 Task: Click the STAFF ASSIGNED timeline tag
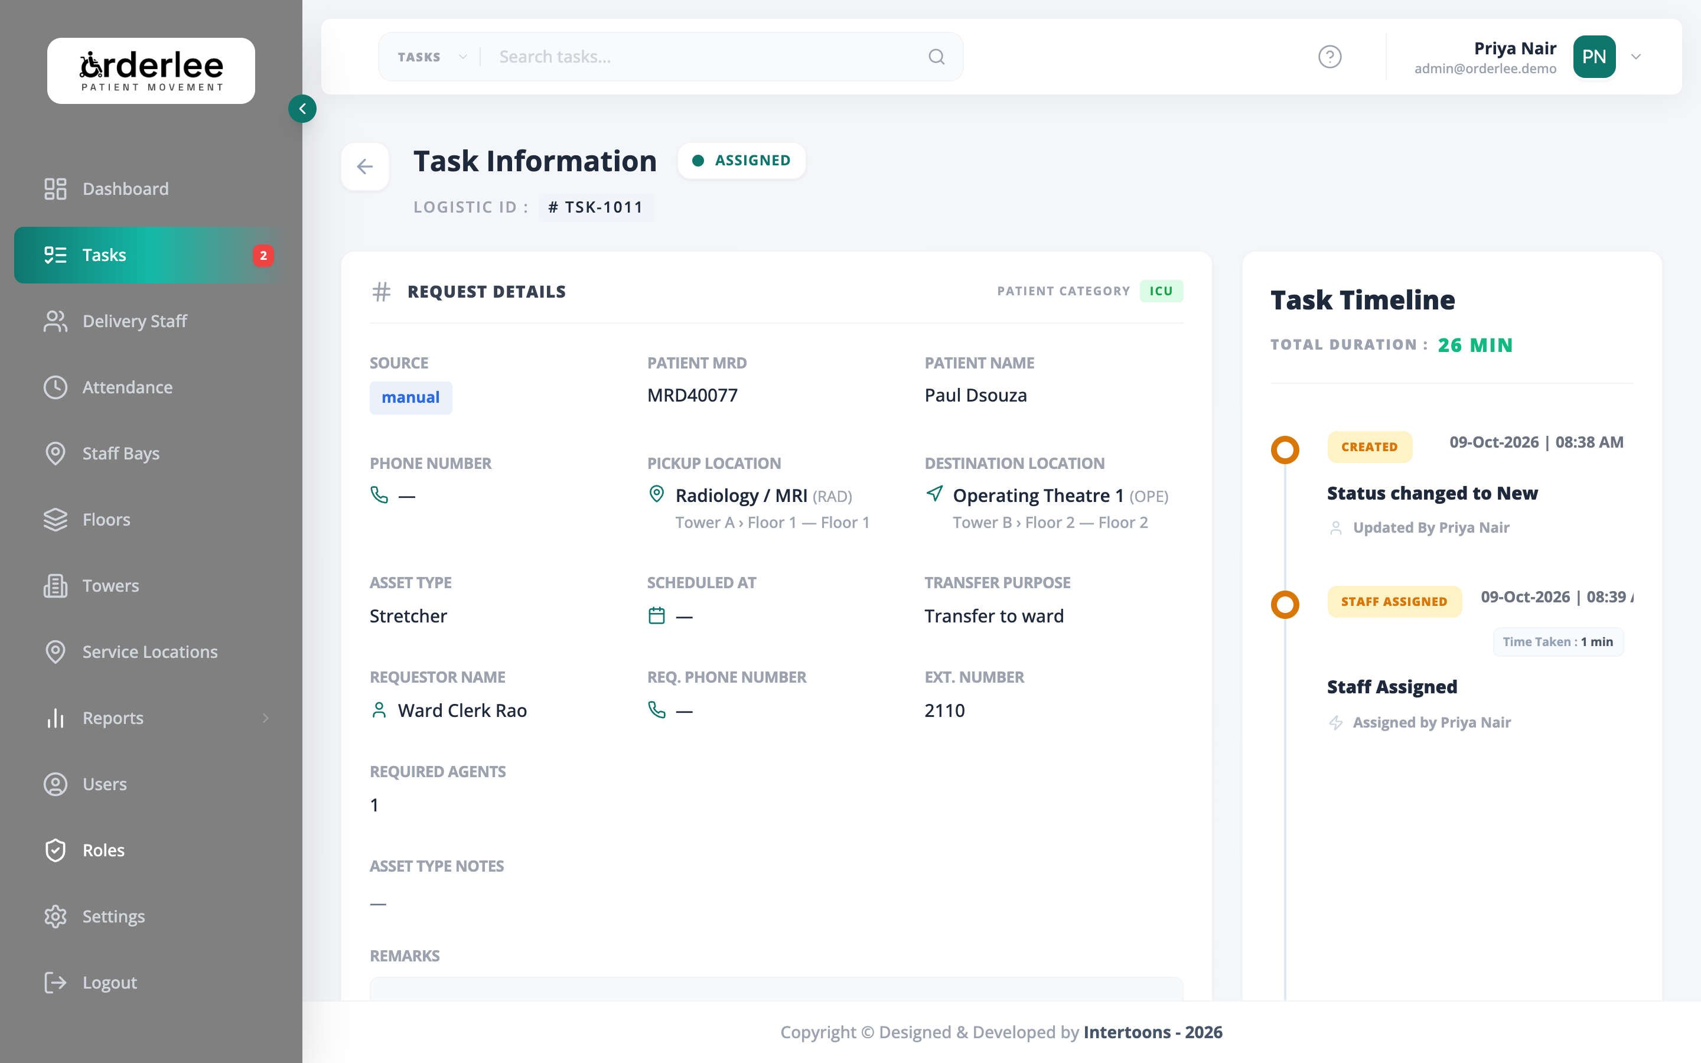point(1394,601)
